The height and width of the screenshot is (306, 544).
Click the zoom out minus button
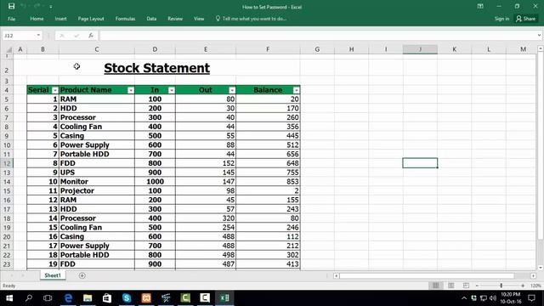477,286
